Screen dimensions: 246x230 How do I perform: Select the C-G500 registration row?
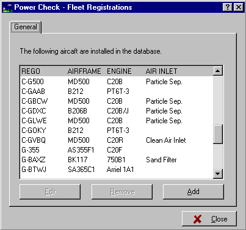[x=117, y=82]
